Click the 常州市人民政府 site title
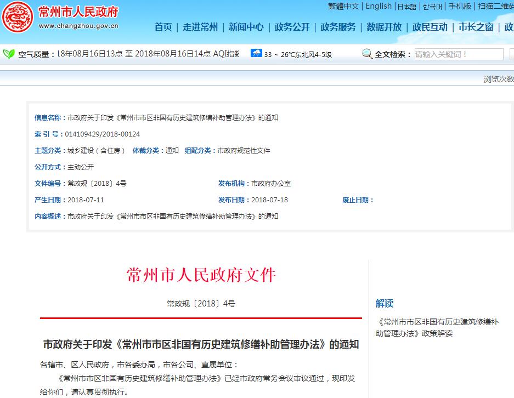The height and width of the screenshot is (398, 514). pos(78,12)
